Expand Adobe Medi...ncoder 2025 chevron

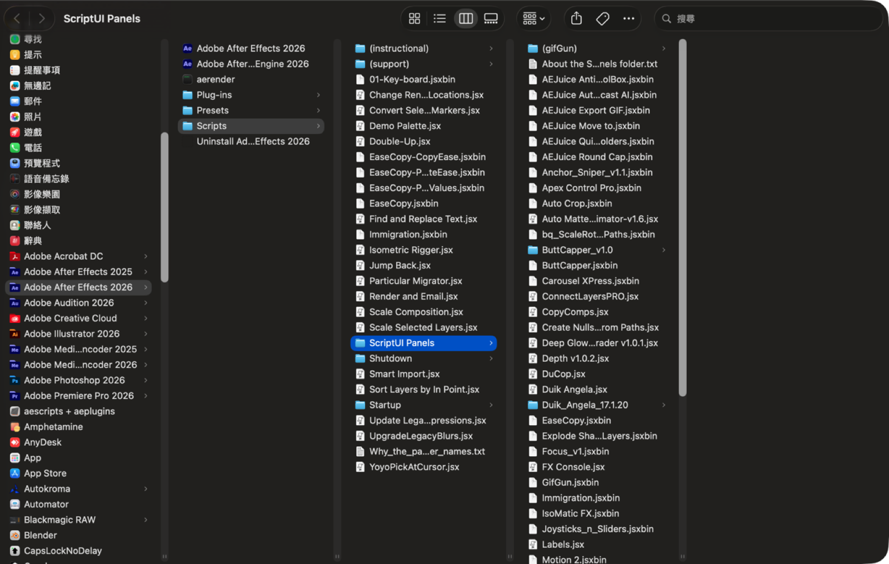click(146, 350)
